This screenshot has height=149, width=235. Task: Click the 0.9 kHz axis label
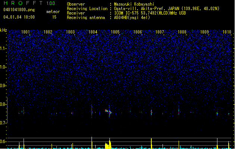[3, 86]
